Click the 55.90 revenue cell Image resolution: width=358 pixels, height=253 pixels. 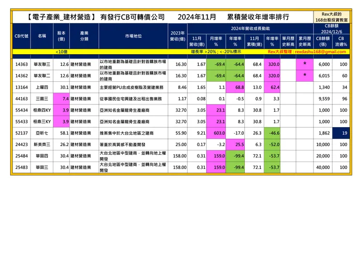point(178,133)
